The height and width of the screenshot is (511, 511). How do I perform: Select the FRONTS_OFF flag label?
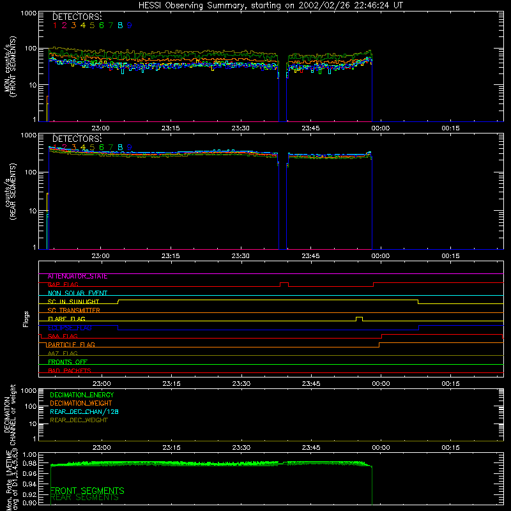point(68,362)
